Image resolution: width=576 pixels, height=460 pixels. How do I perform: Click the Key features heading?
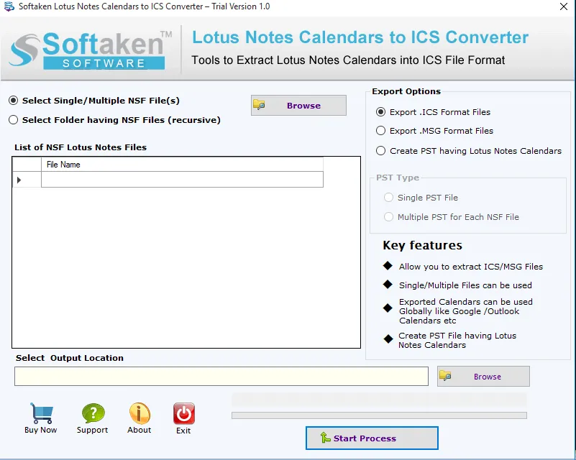pos(422,245)
